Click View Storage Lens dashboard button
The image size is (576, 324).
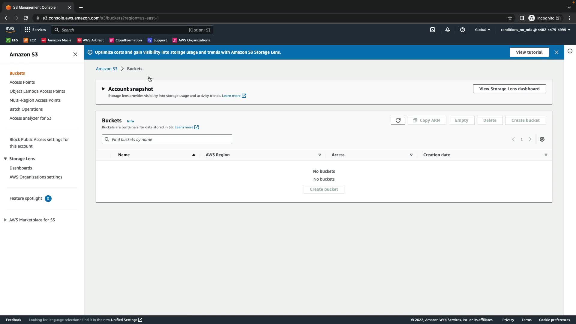[x=509, y=89]
